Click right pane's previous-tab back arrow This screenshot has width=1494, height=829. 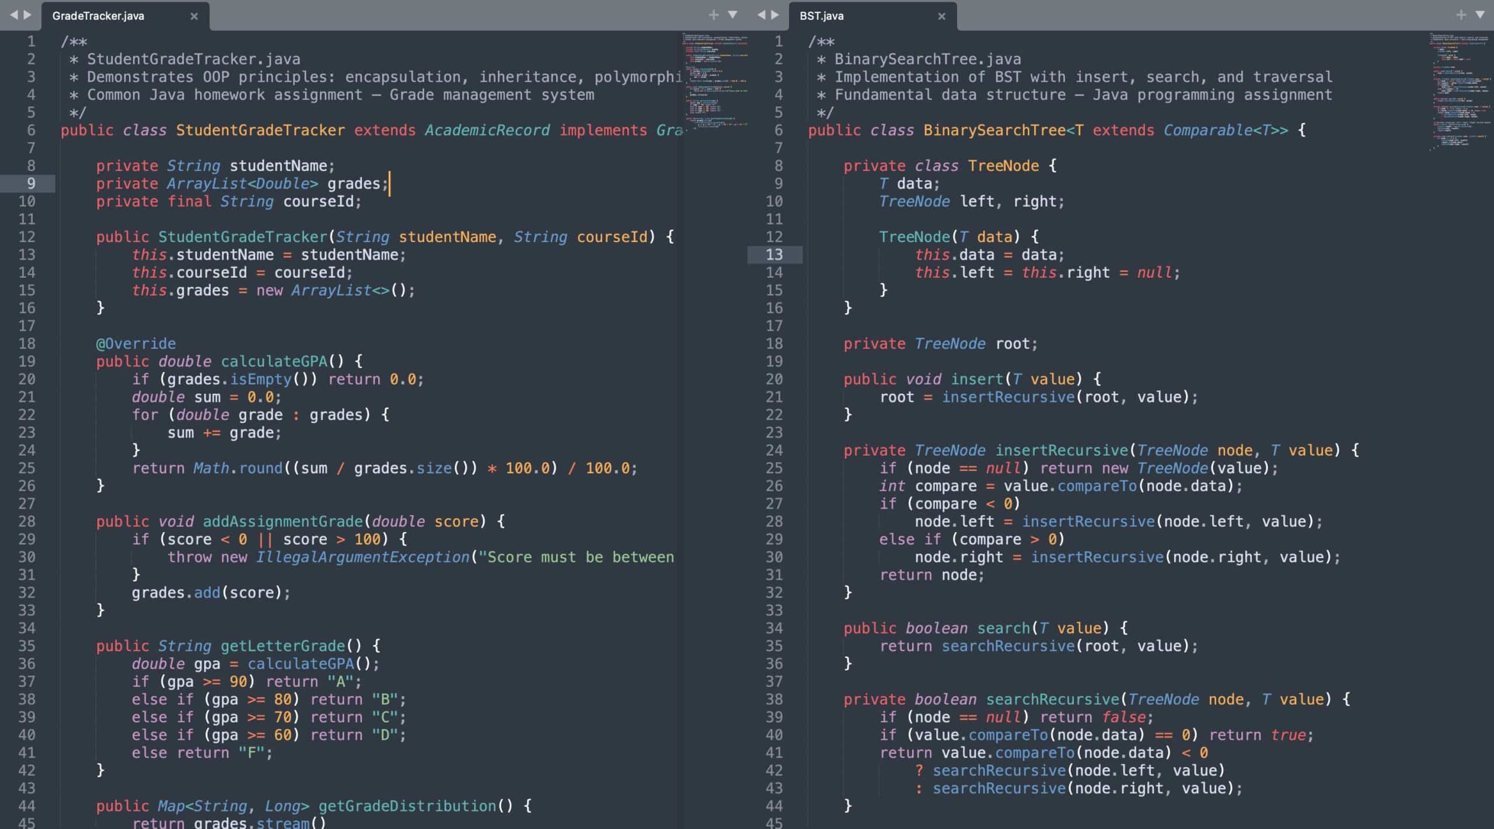pyautogui.click(x=761, y=15)
